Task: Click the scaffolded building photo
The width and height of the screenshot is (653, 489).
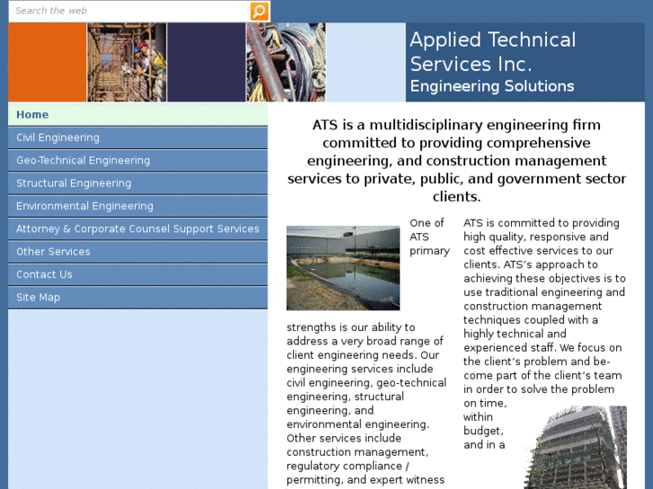Action: click(x=575, y=448)
